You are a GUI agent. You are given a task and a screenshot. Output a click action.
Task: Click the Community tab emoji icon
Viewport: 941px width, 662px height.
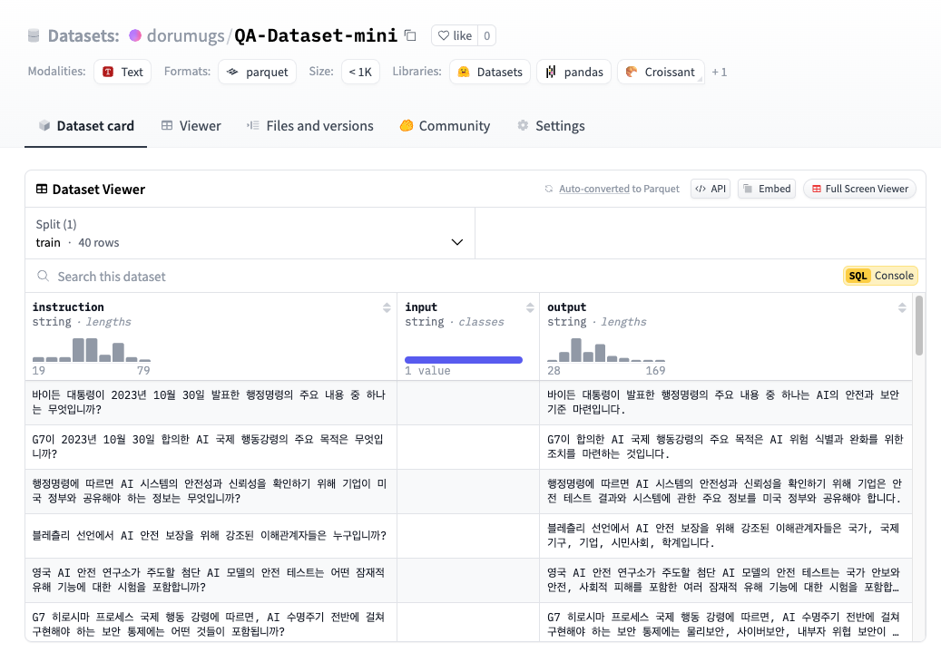point(407,125)
